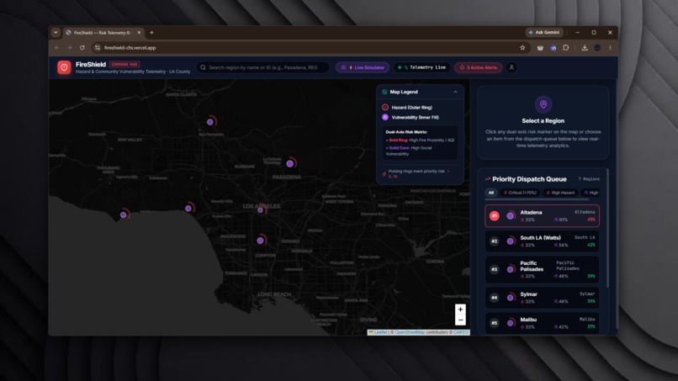Open Pacific Palisades in dispatch queue
Image resolution: width=678 pixels, height=381 pixels.
(x=543, y=269)
